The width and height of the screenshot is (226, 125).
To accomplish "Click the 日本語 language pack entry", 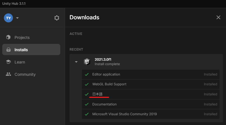I will (x=98, y=94).
